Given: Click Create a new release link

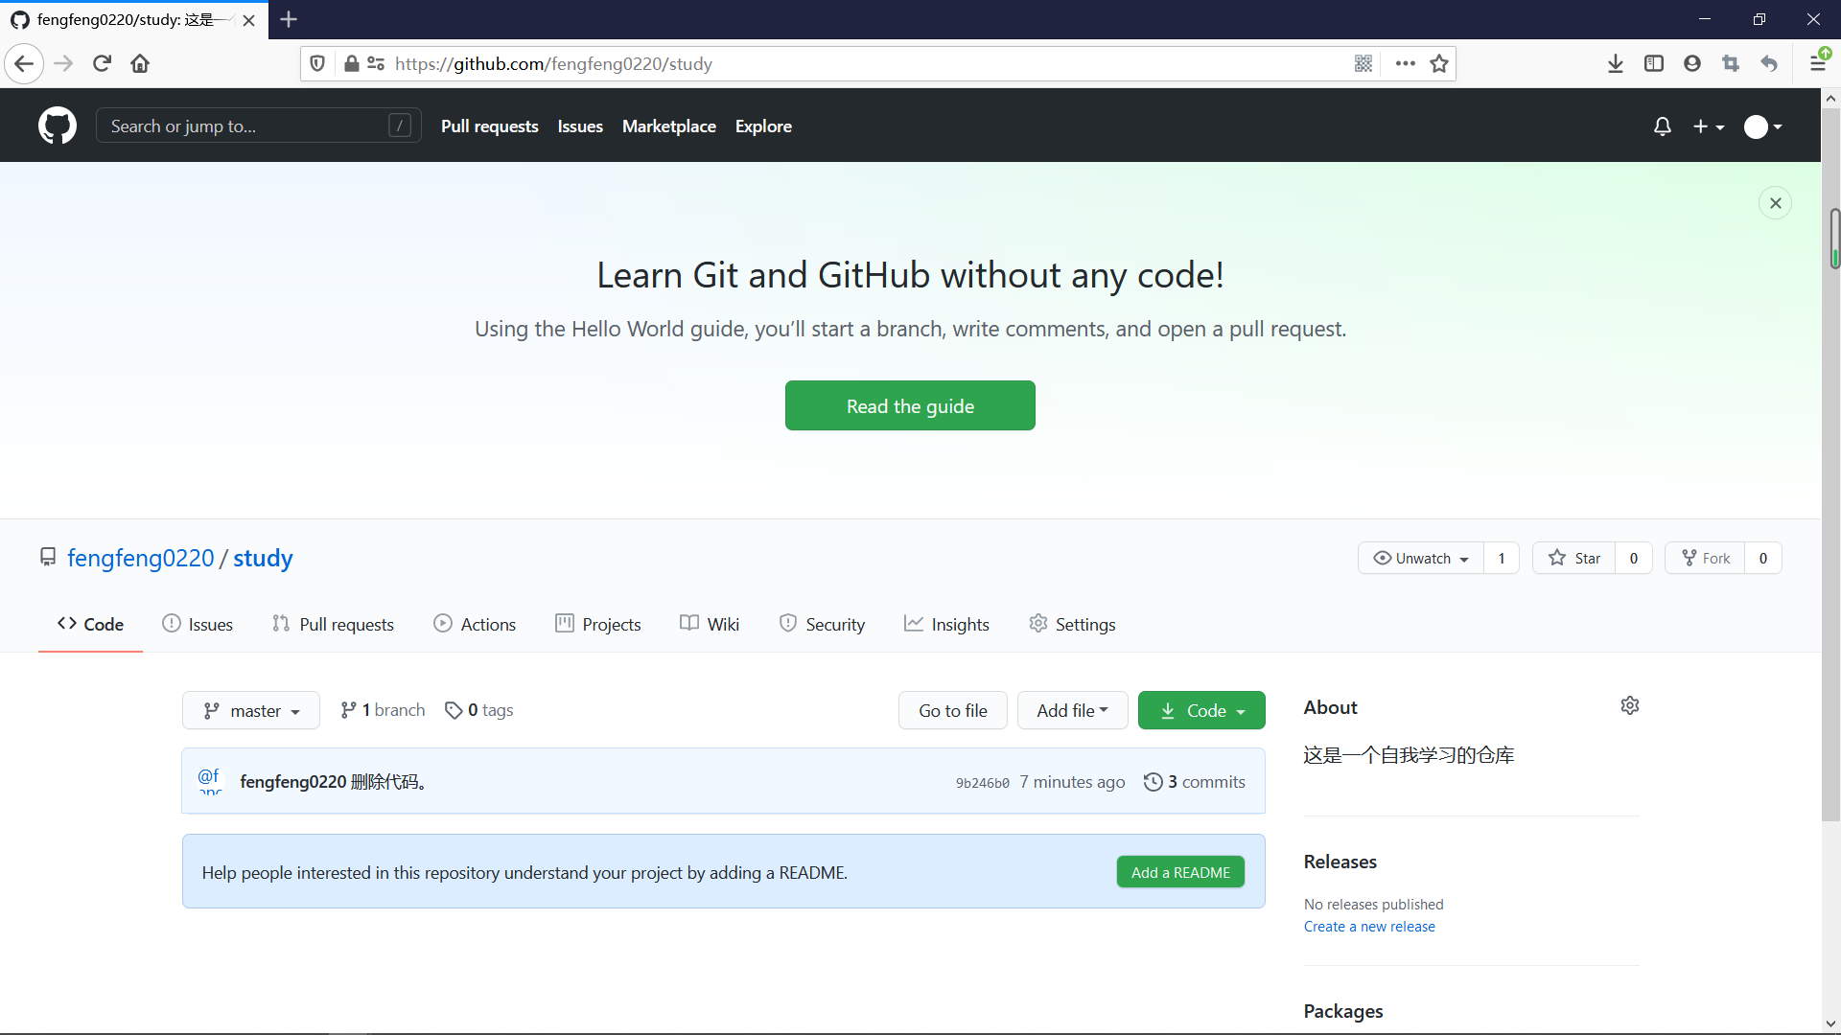Looking at the screenshot, I should pos(1369,927).
